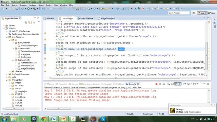Open the Data Source Explorer tab
Screen dimensions: 217x122
(x=90, y=84)
